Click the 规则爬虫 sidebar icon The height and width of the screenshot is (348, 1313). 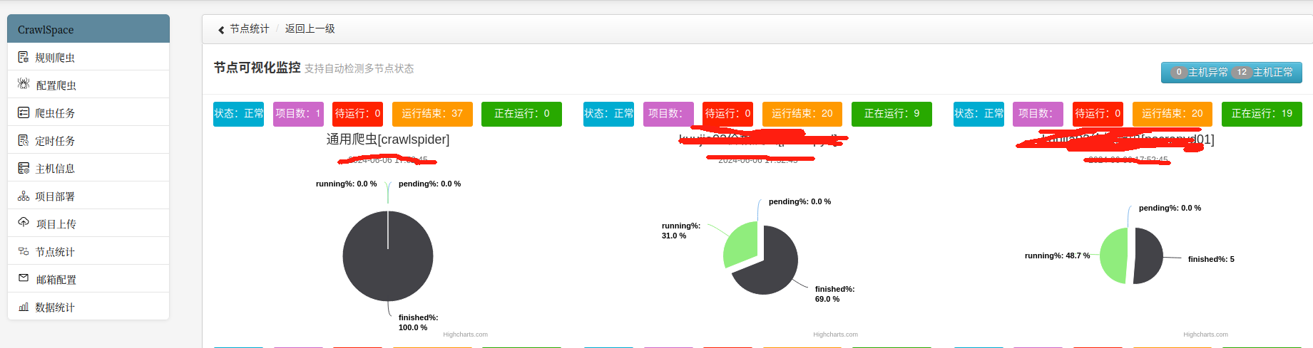24,57
